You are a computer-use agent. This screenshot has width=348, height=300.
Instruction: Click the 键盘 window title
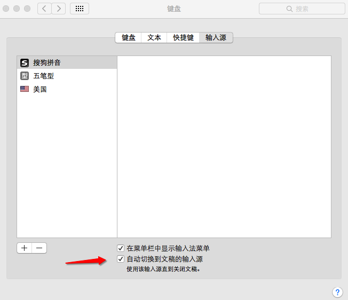coord(174,9)
